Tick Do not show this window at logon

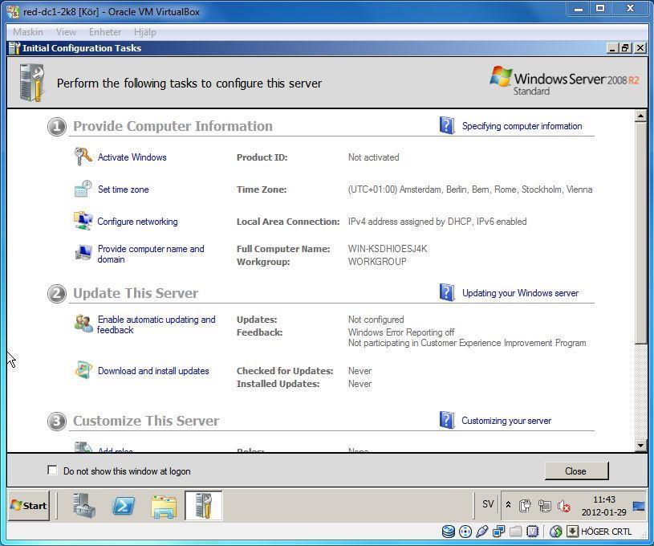(52, 471)
